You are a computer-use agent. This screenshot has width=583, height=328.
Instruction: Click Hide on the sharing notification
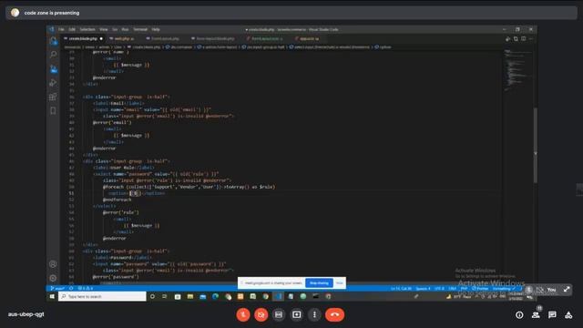click(339, 283)
